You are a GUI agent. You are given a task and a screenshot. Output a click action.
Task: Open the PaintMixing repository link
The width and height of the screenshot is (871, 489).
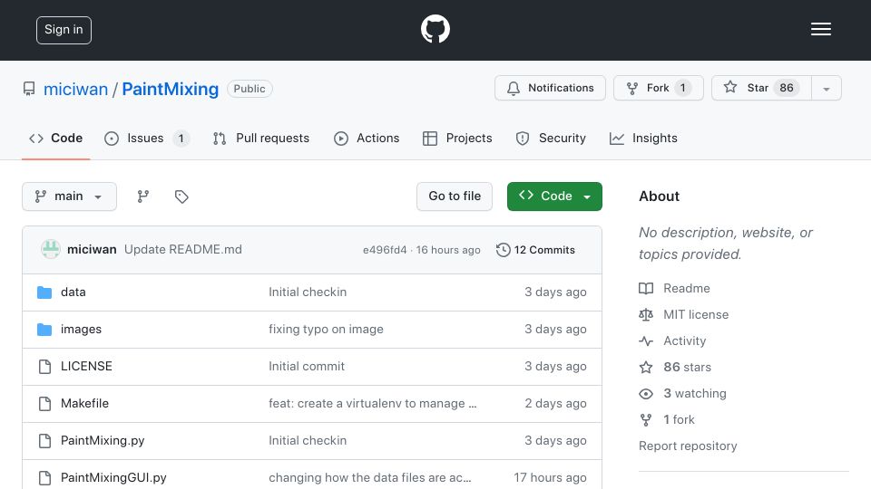(170, 89)
